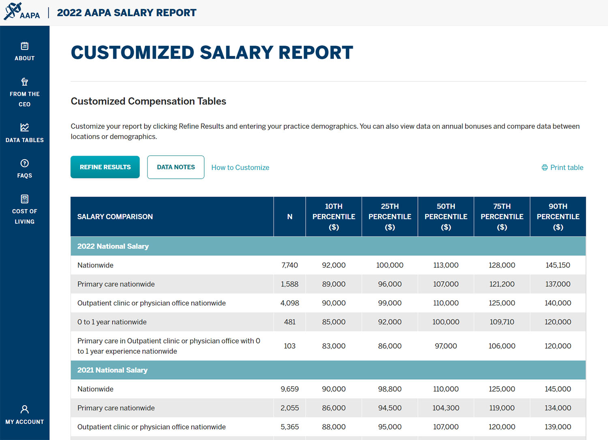The image size is (608, 440).
Task: Open the My Account person icon
Action: pyautogui.click(x=25, y=409)
